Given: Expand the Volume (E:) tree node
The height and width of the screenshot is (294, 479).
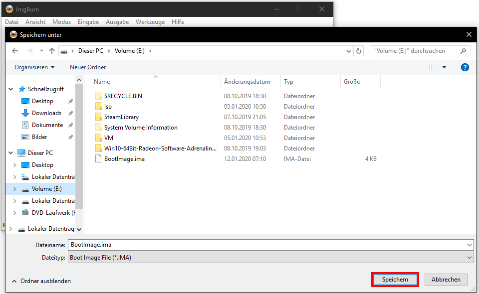Looking at the screenshot, I should [14, 189].
